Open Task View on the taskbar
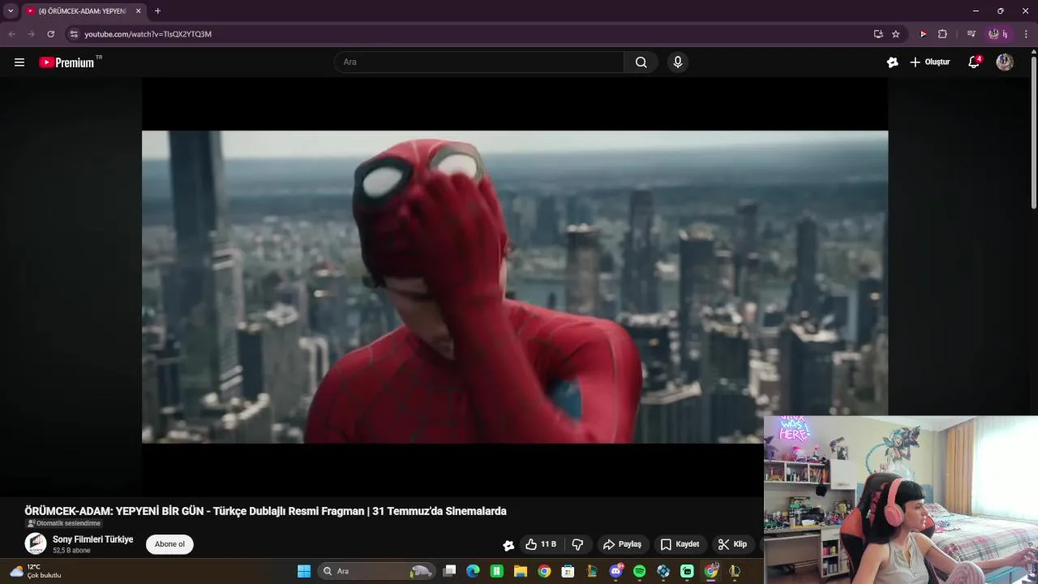Image resolution: width=1038 pixels, height=584 pixels. [450, 571]
